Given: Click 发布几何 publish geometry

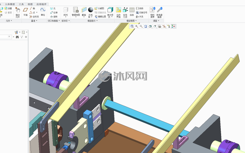Looking at the screenshot, I should [x=125, y=12].
